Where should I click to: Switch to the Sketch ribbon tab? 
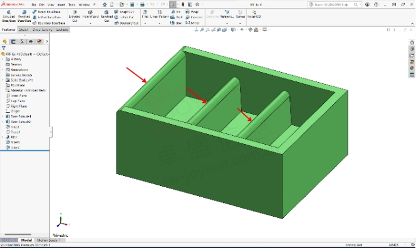point(24,29)
